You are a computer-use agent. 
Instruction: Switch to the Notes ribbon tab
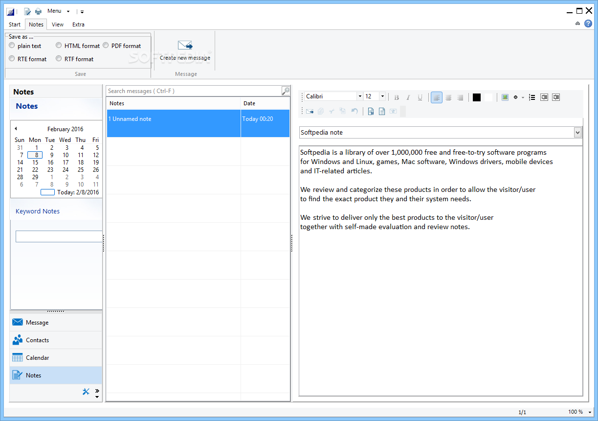[x=36, y=24]
